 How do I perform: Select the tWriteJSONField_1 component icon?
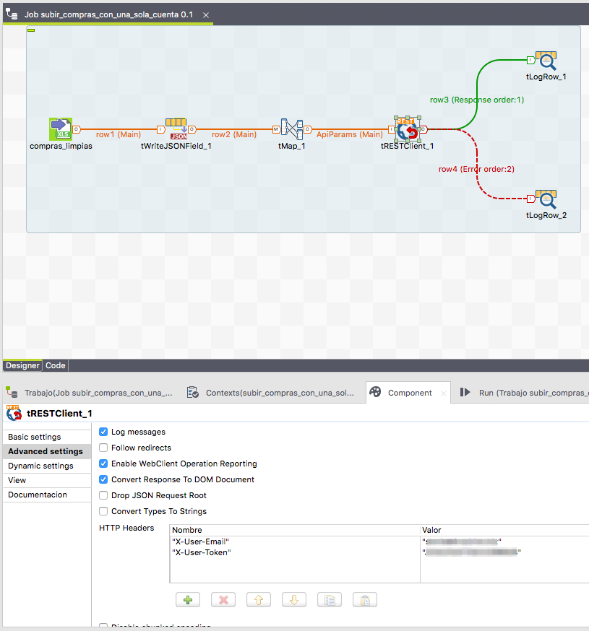point(176,129)
